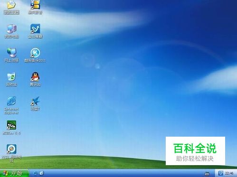Viewport: 237px width, 177px height.
Task: Launch the second quick launch browser icon
Action: pos(42,173)
